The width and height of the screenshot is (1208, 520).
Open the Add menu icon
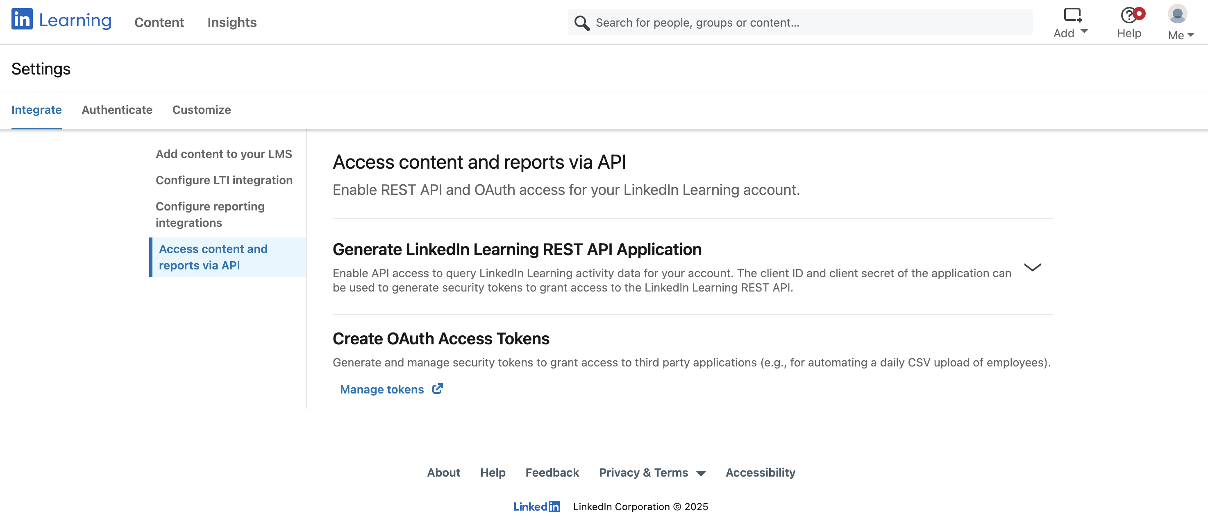click(x=1072, y=14)
